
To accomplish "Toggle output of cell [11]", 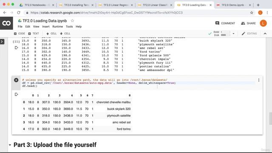I will click(x=16, y=48).
